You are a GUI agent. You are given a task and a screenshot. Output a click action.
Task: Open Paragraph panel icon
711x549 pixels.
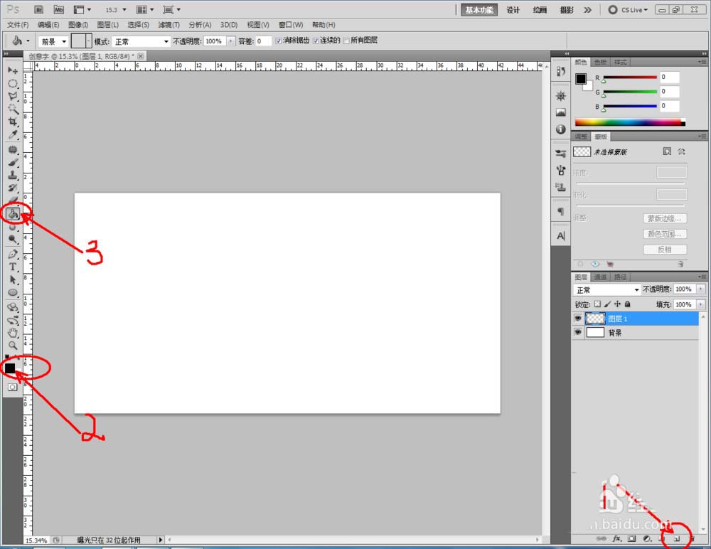[x=561, y=211]
